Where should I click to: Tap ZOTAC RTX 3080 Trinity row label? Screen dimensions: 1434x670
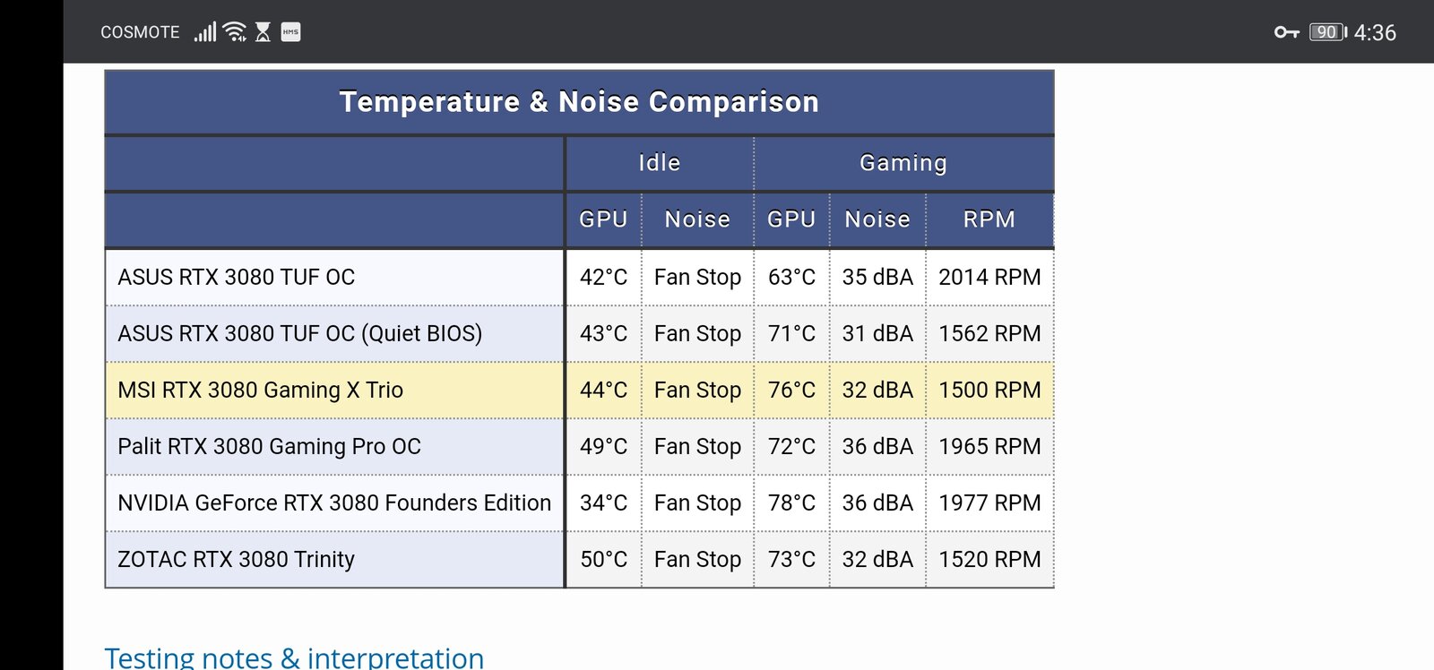[x=237, y=560]
